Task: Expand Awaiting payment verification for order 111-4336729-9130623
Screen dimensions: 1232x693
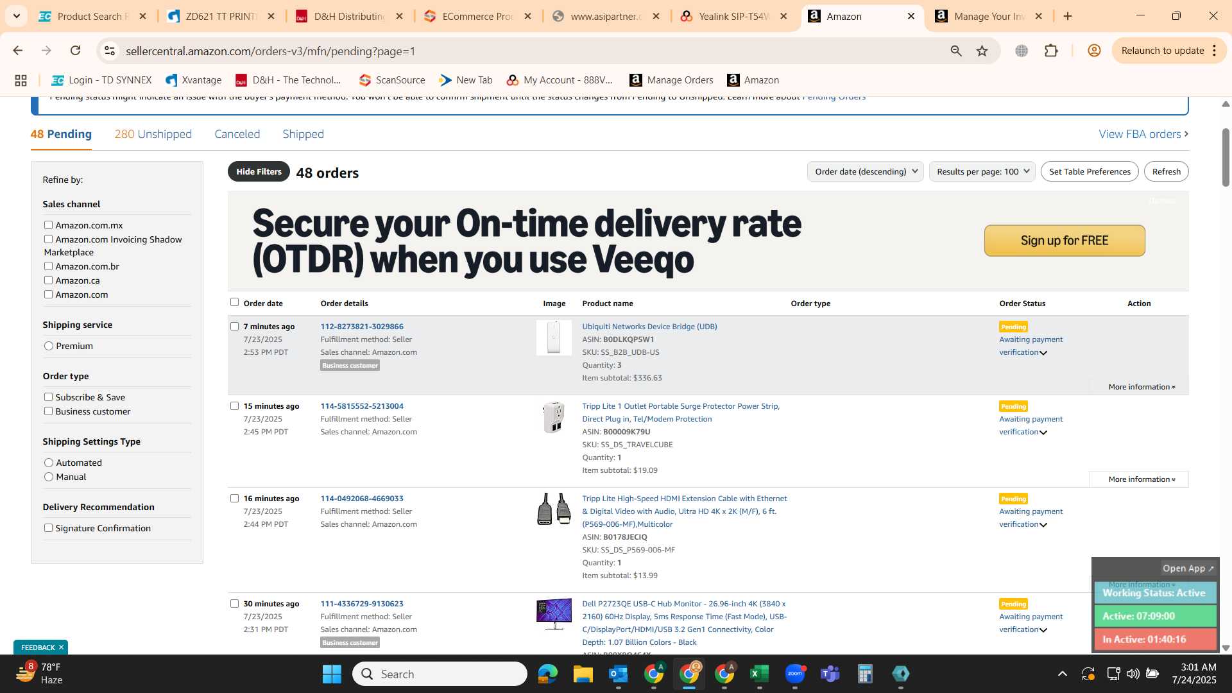Action: pos(1031,623)
